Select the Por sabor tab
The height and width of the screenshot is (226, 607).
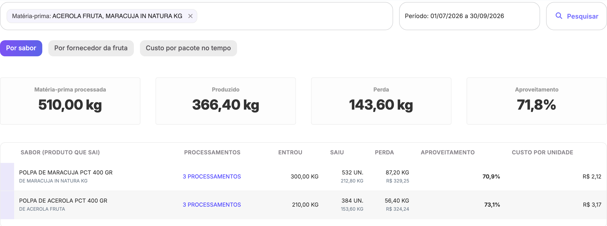[21, 48]
